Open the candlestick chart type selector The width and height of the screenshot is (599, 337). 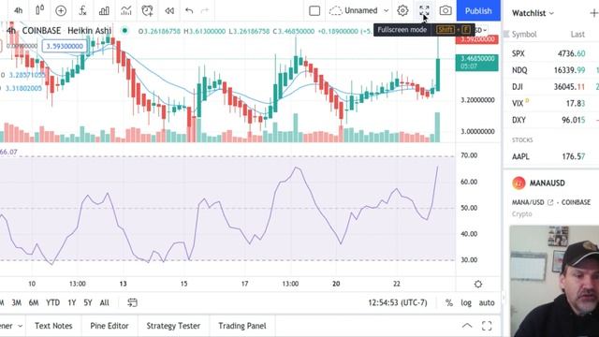coord(39,10)
